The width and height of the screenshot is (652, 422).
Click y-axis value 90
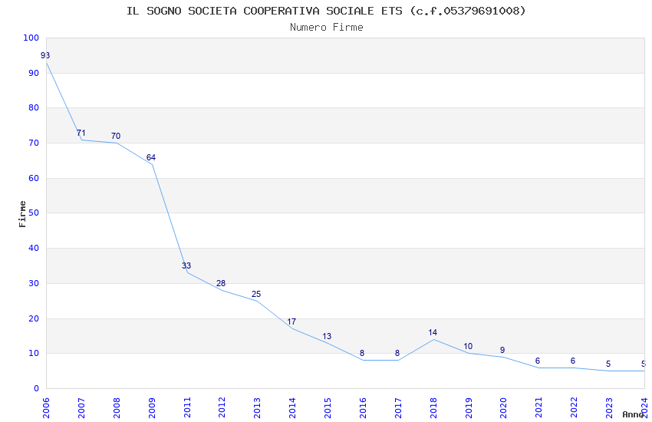coord(34,73)
